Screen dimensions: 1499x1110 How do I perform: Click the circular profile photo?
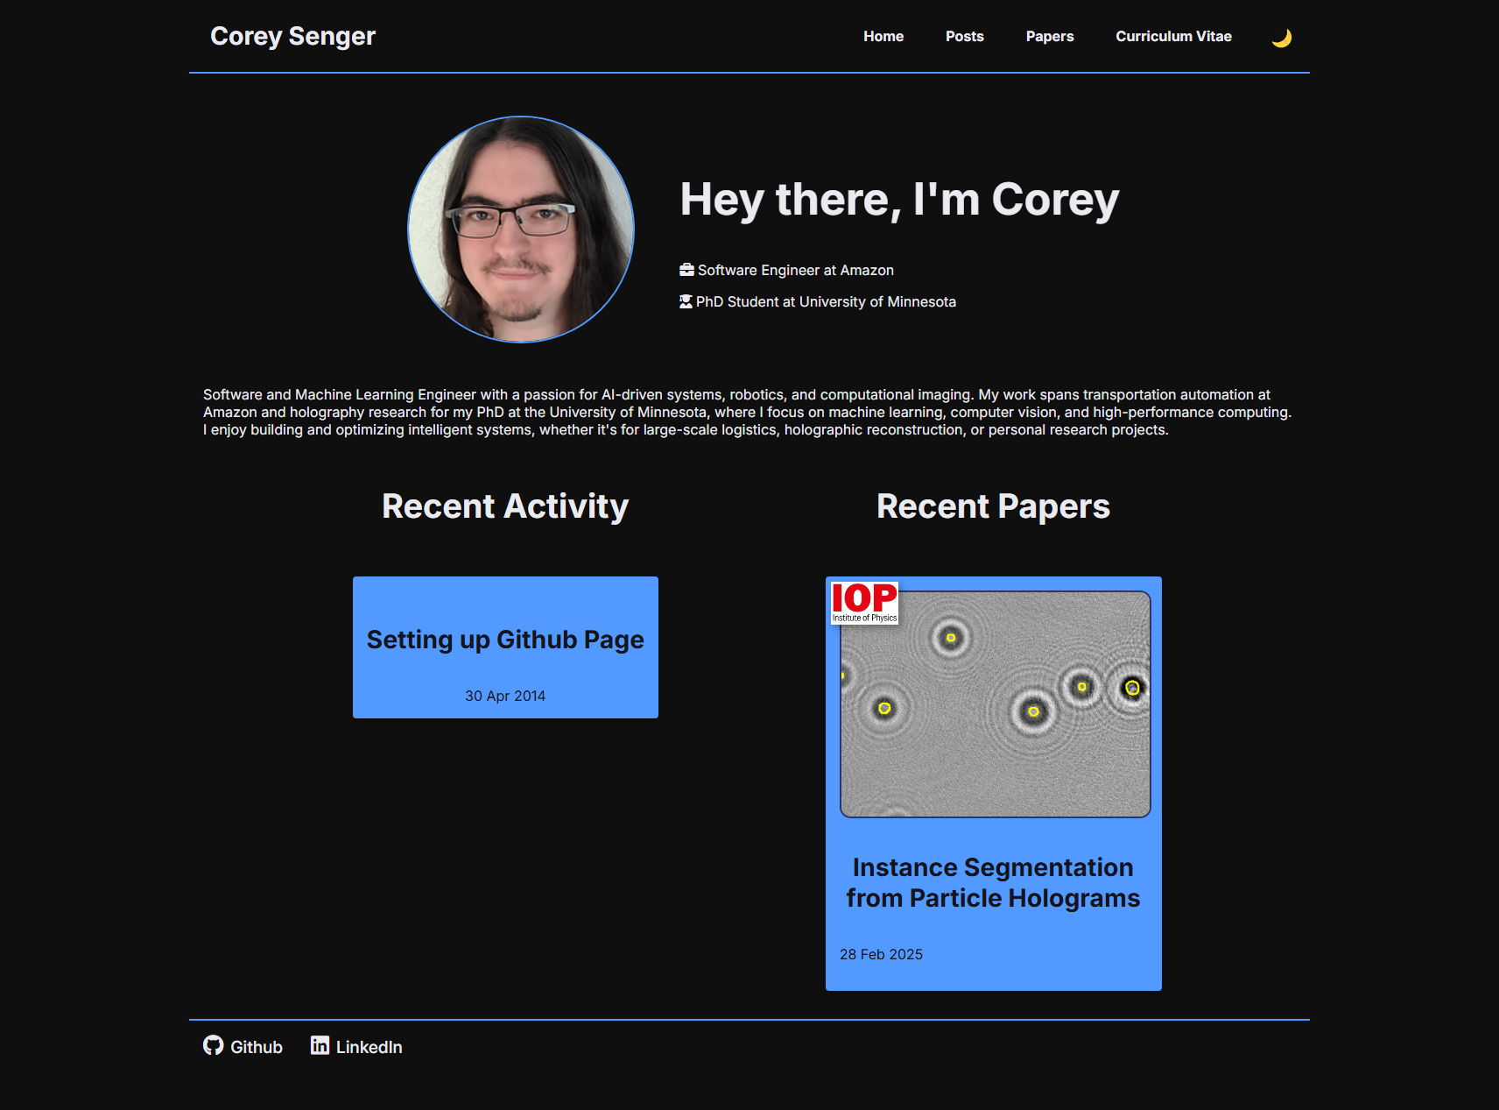click(521, 230)
